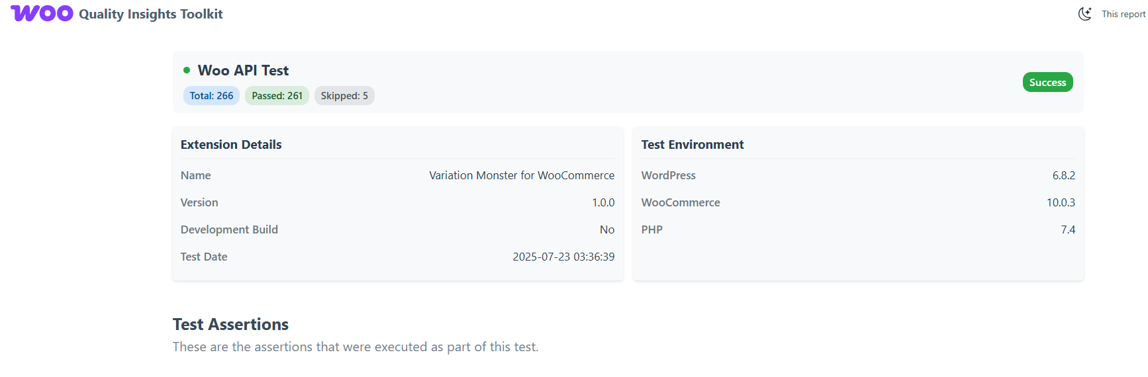
Task: Select the Passed: 261 badge
Action: pyautogui.click(x=277, y=96)
